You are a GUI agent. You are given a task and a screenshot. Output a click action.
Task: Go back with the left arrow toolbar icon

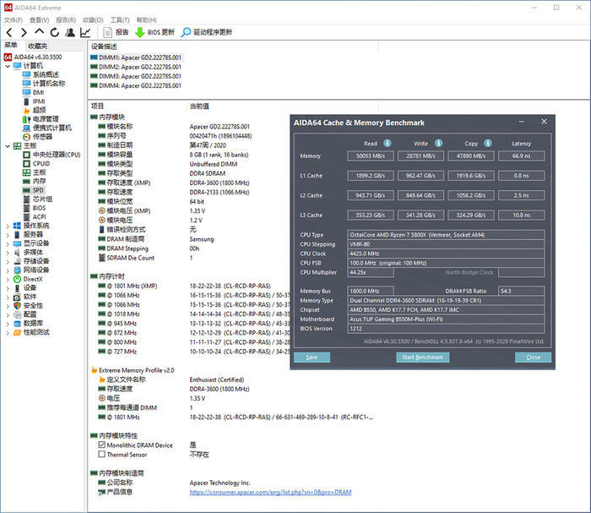(x=9, y=32)
